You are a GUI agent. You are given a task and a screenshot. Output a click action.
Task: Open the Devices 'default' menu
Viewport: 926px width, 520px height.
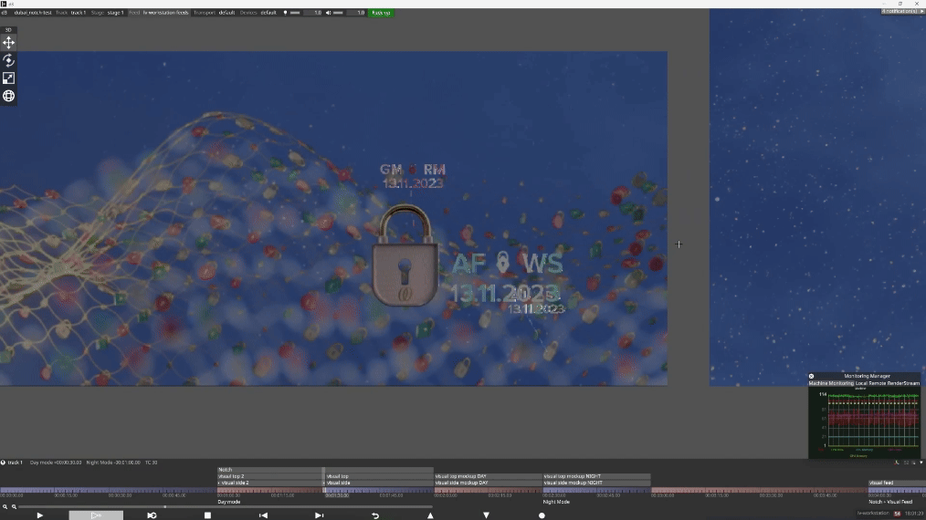[258, 13]
